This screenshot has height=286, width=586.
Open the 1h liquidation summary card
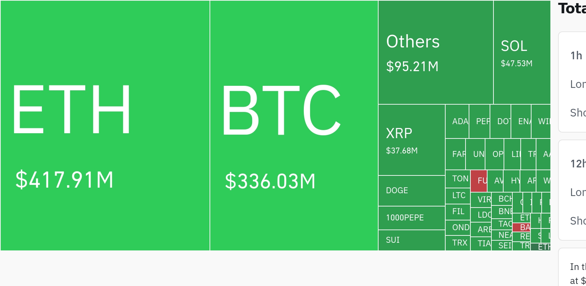pos(572,82)
